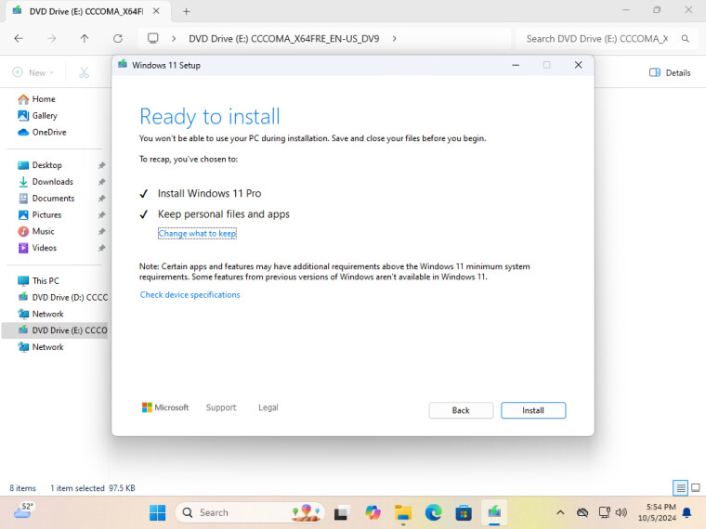This screenshot has height=529, width=706.
Task: Open the Support link in Setup
Action: tap(221, 407)
